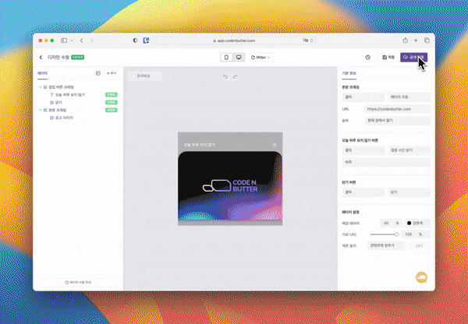Open the page move action dropdown

coord(409,97)
